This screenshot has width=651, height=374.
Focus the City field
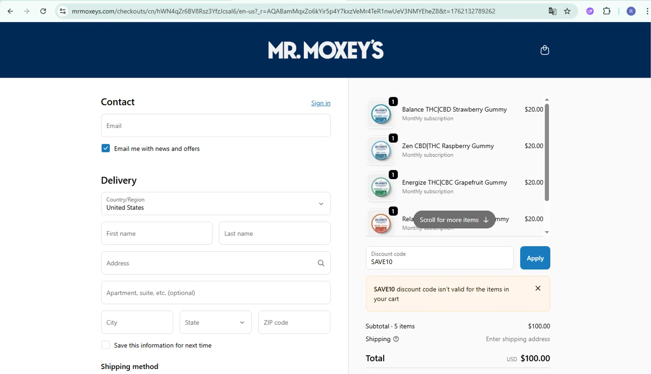[x=137, y=322]
